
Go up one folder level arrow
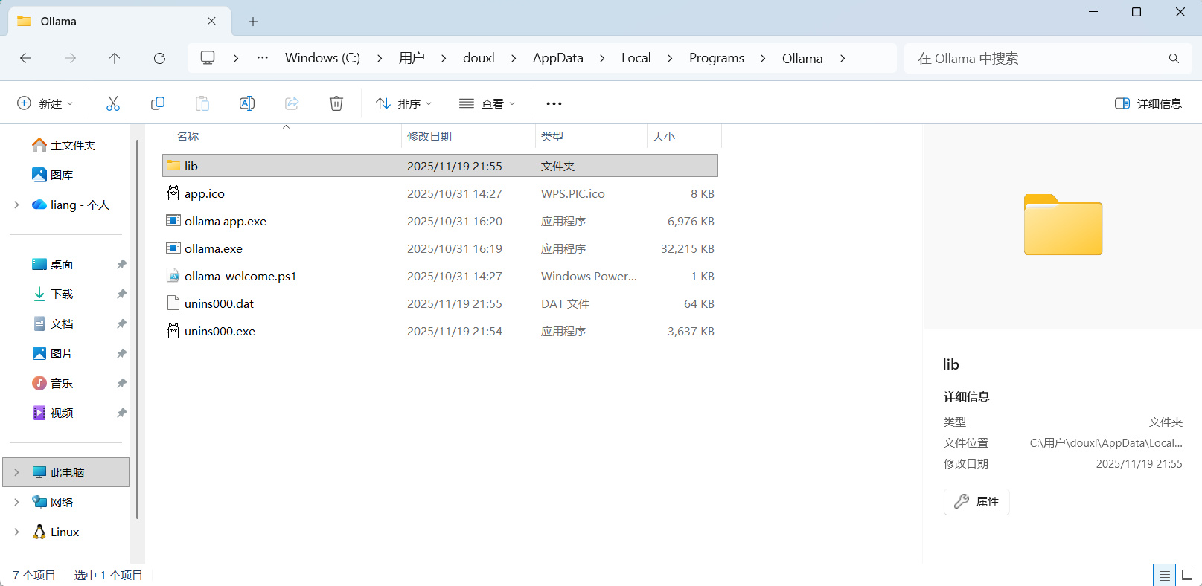point(115,58)
